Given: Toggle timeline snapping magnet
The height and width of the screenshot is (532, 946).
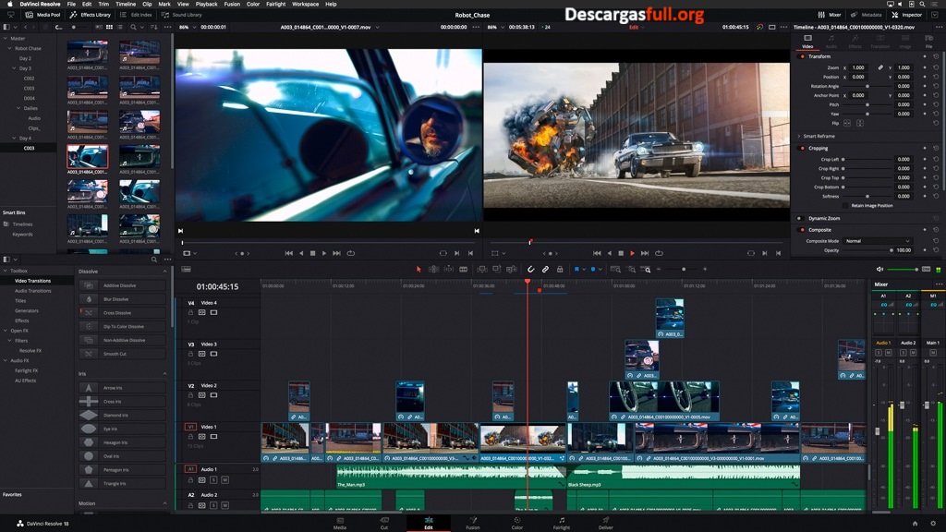Looking at the screenshot, I should [531, 270].
